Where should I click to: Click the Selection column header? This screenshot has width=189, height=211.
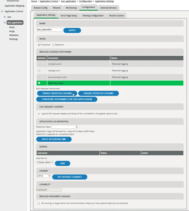click(42, 58)
